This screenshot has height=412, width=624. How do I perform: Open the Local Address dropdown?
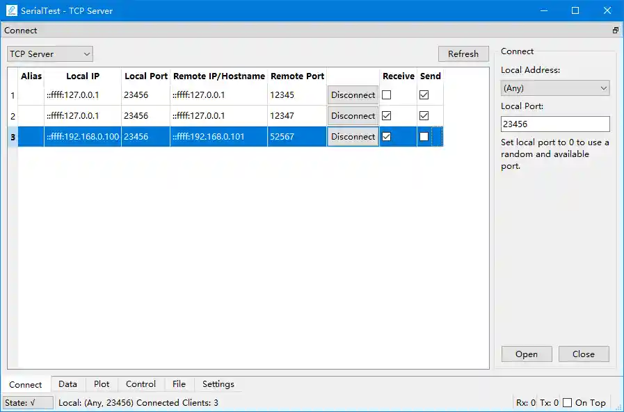point(554,88)
